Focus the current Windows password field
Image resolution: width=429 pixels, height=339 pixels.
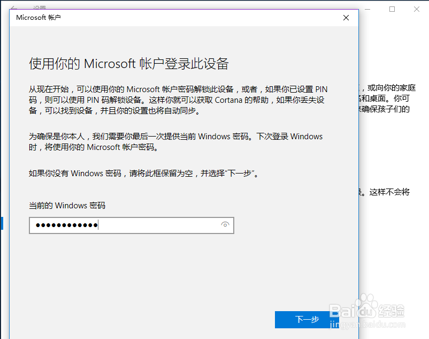click(x=132, y=225)
